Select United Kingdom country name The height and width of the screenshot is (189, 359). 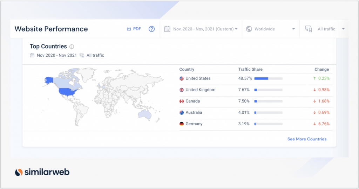(201, 90)
